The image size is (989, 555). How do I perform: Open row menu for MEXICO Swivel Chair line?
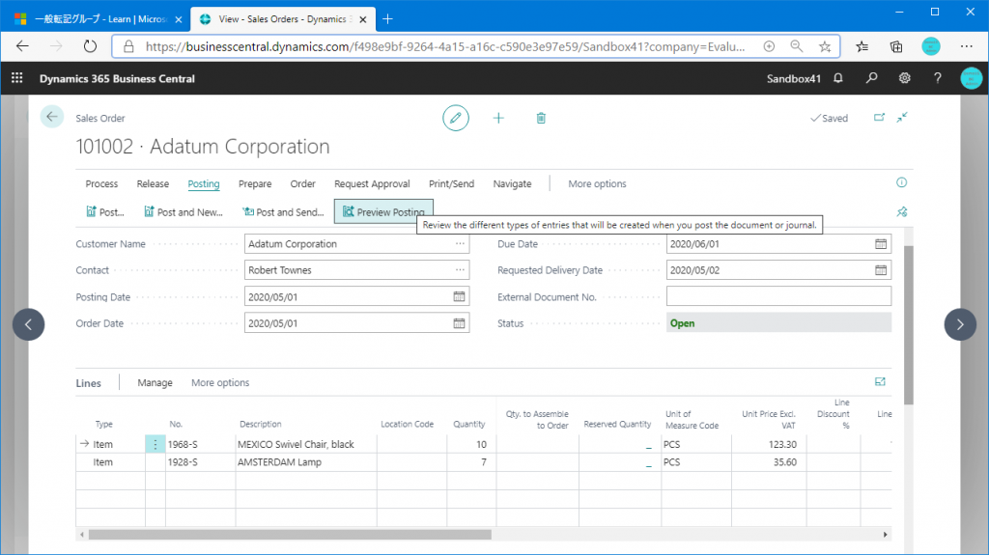click(x=155, y=444)
